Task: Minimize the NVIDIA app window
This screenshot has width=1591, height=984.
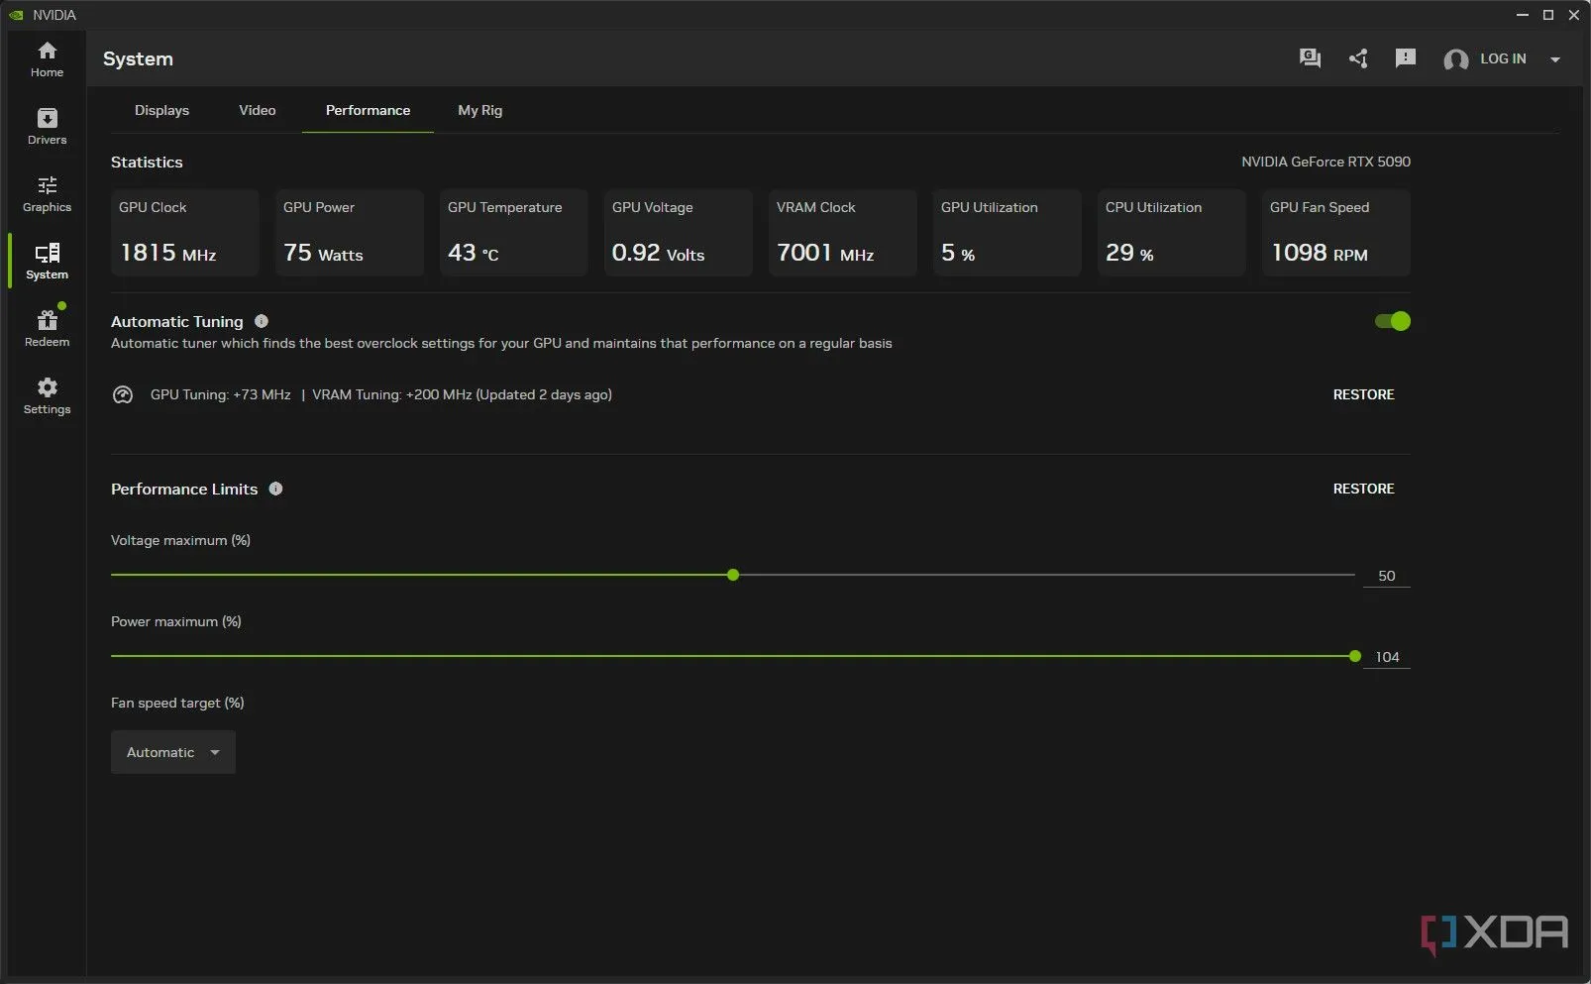Action: (1523, 15)
